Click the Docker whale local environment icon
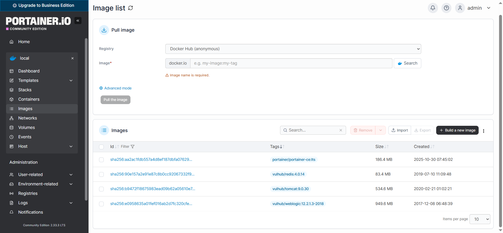 [x=13, y=58]
